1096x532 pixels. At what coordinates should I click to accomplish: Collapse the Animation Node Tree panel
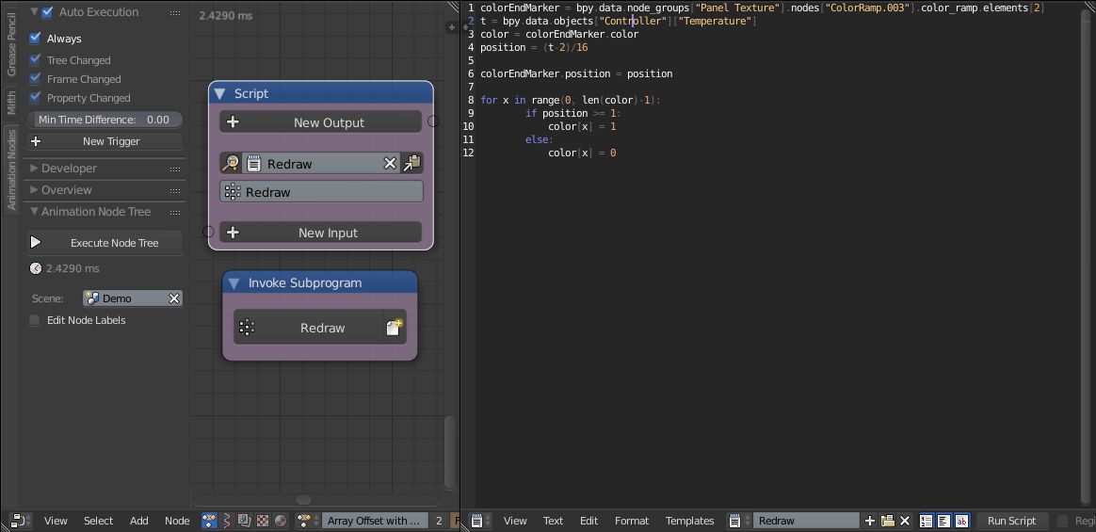click(34, 211)
